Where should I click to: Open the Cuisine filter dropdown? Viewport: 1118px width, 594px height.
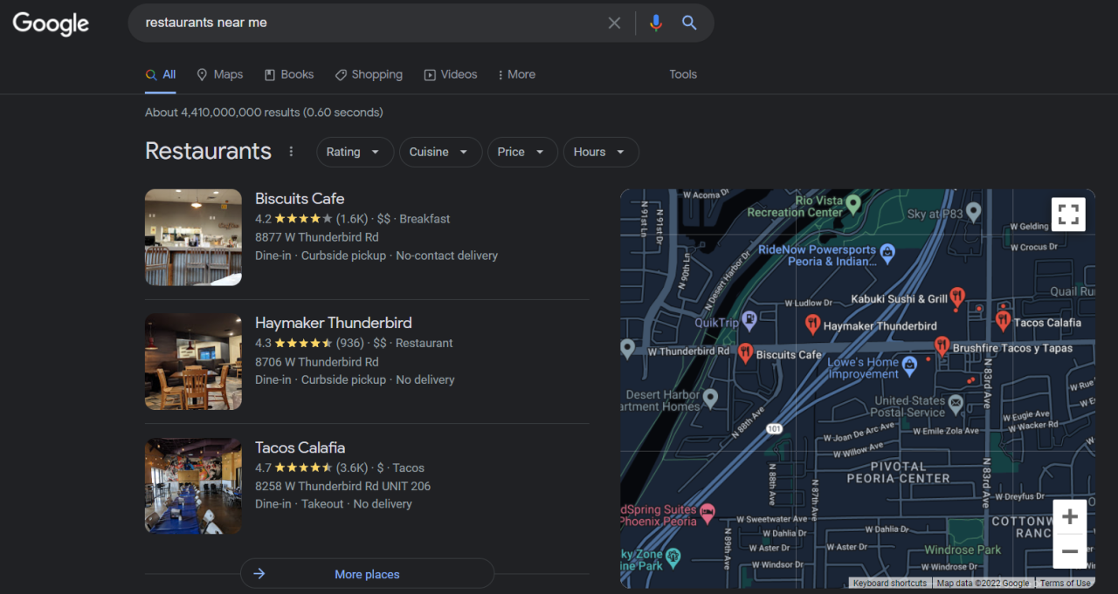(x=440, y=152)
